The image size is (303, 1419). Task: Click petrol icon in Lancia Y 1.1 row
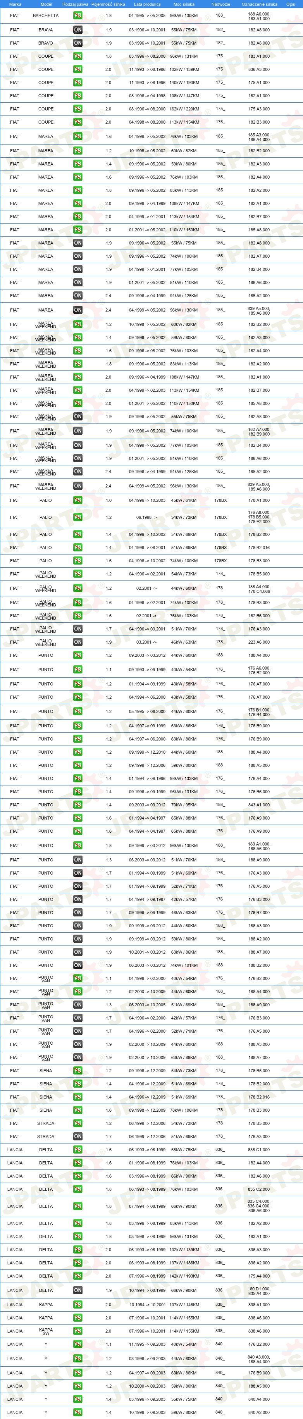pyautogui.click(x=77, y=1344)
